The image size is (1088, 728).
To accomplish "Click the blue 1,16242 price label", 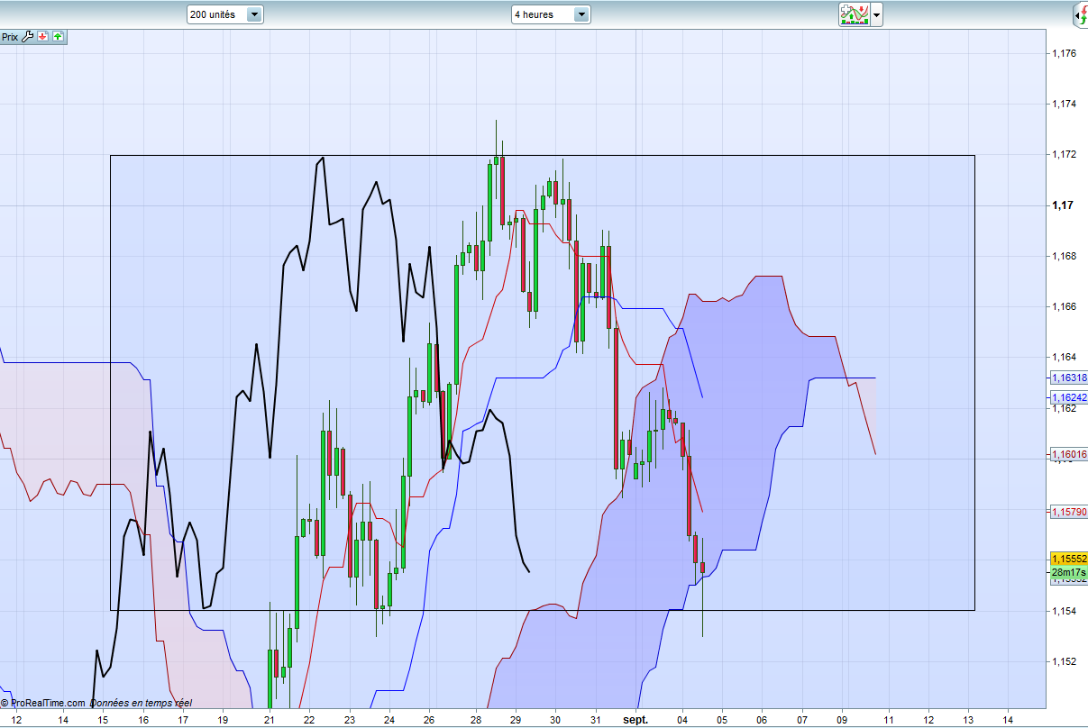I will [1068, 396].
